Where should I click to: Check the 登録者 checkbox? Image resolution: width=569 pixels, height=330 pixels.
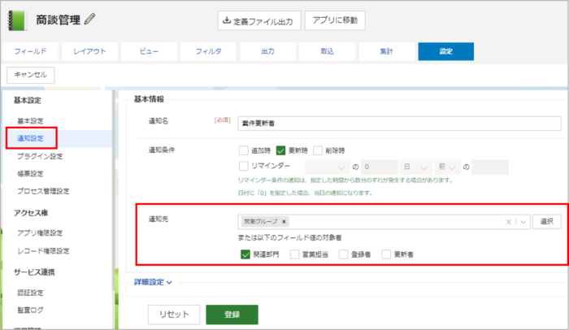[343, 254]
